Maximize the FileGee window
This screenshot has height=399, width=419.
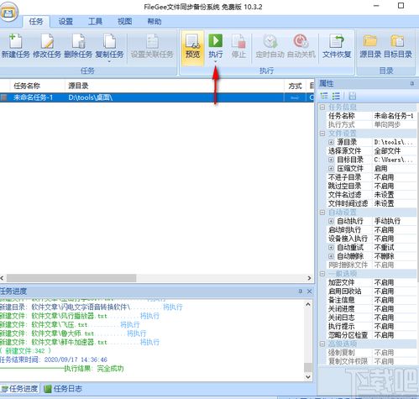401,6
